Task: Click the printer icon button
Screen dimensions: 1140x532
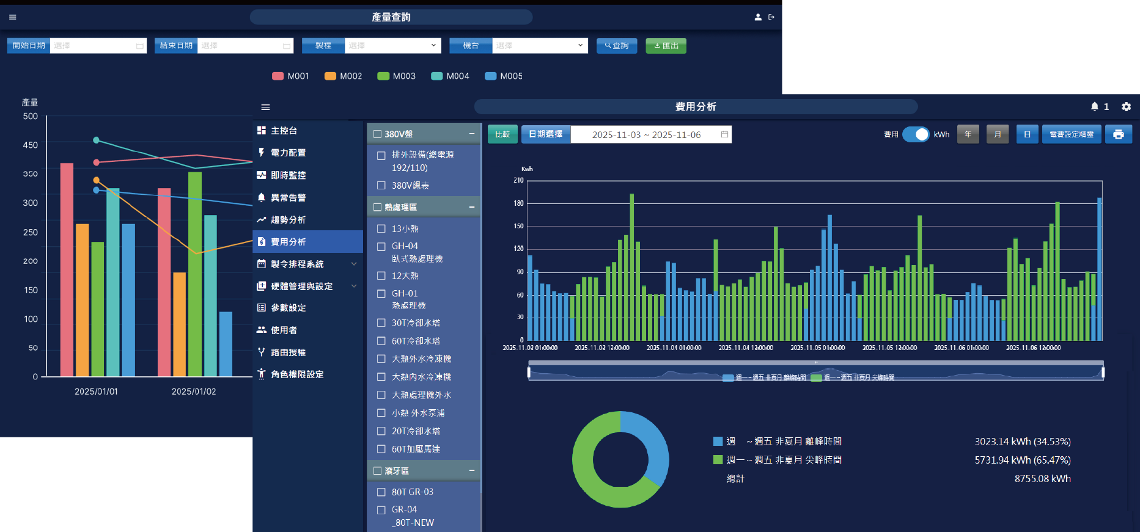Action: 1118,134
